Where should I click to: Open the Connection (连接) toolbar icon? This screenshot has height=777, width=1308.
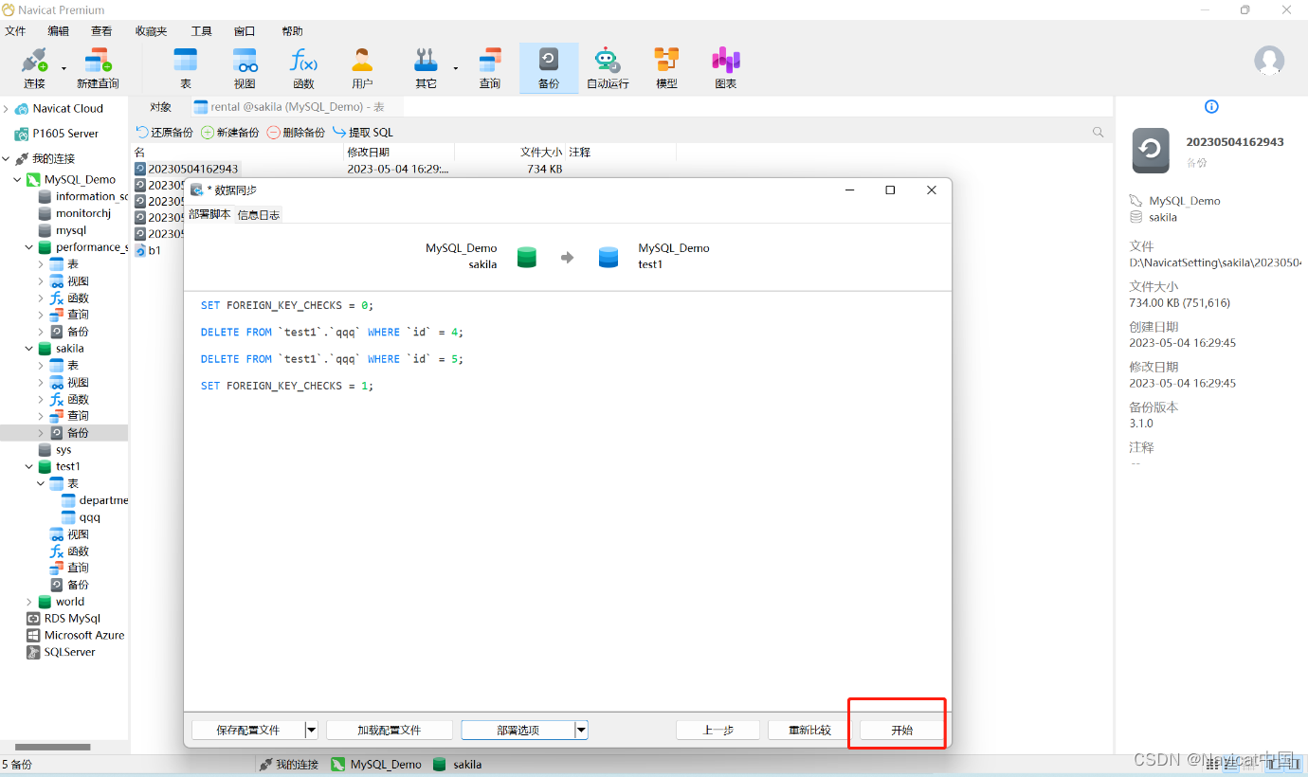35,63
